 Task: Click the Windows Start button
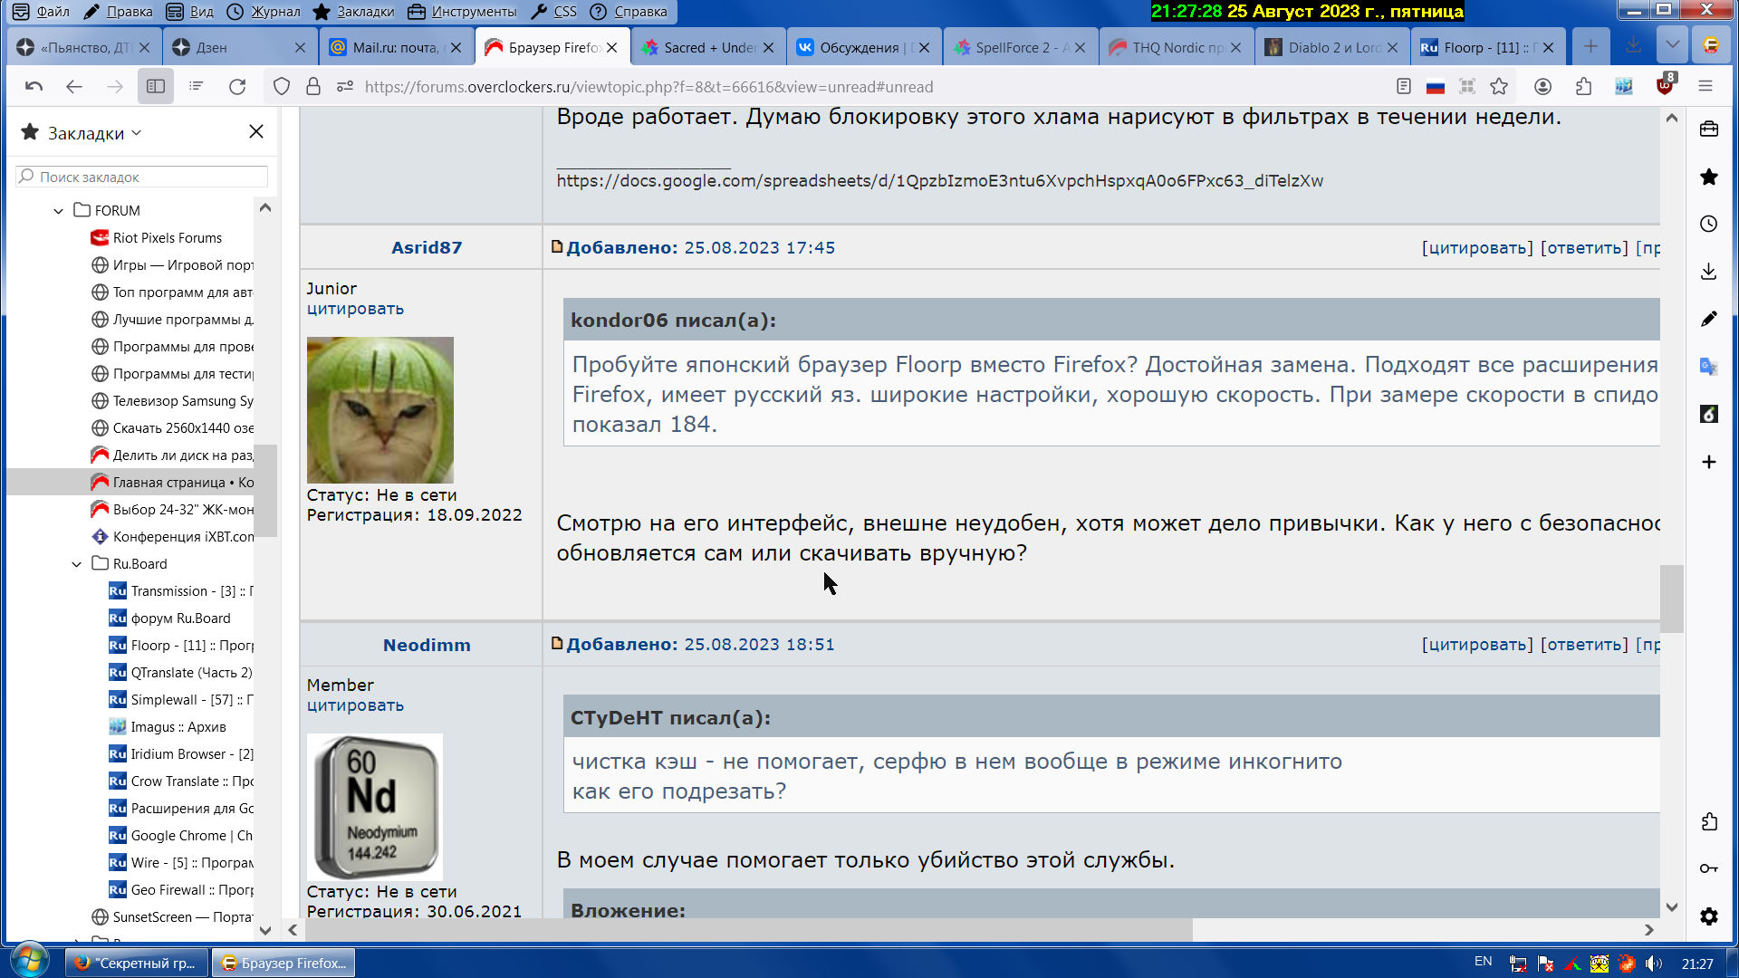[29, 961]
